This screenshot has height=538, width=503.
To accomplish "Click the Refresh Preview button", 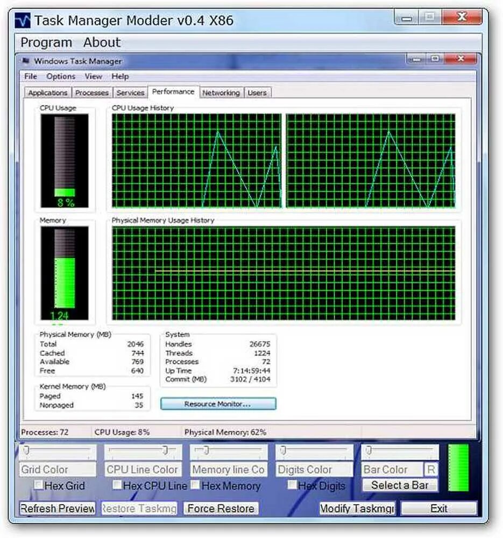I will pyautogui.click(x=58, y=508).
